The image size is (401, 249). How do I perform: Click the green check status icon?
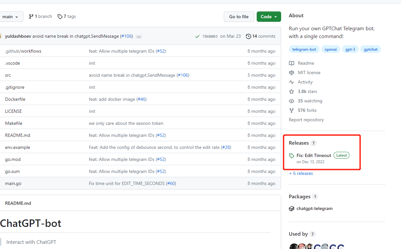coord(197,36)
